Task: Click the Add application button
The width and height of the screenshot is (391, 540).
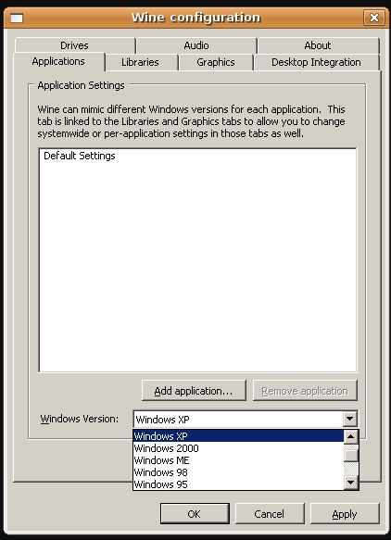Action: pyautogui.click(x=194, y=391)
